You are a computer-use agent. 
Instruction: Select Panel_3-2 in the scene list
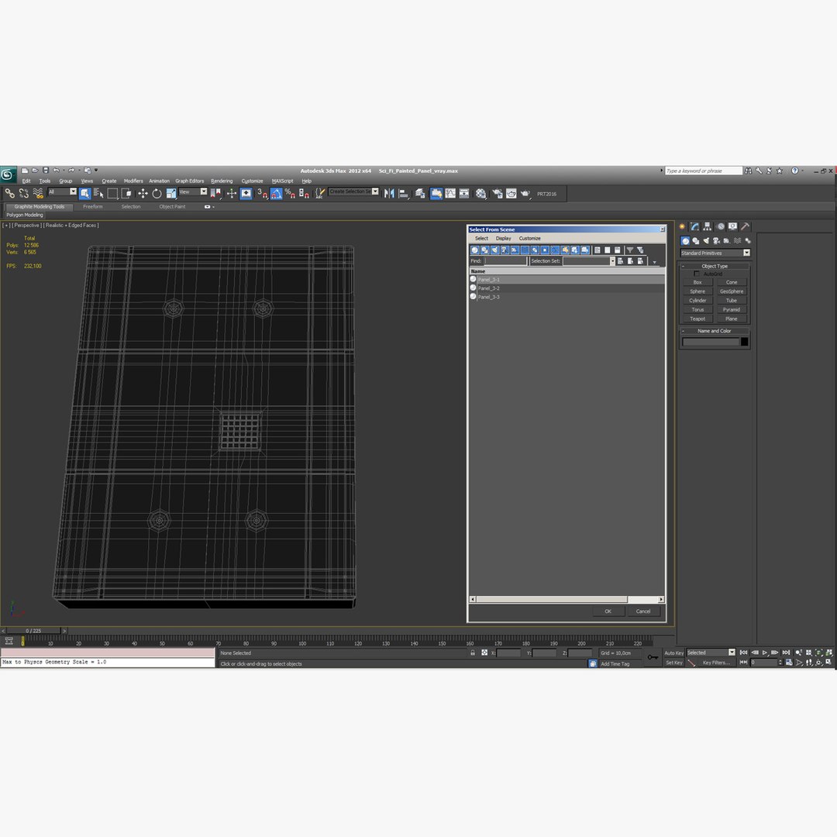(x=567, y=288)
